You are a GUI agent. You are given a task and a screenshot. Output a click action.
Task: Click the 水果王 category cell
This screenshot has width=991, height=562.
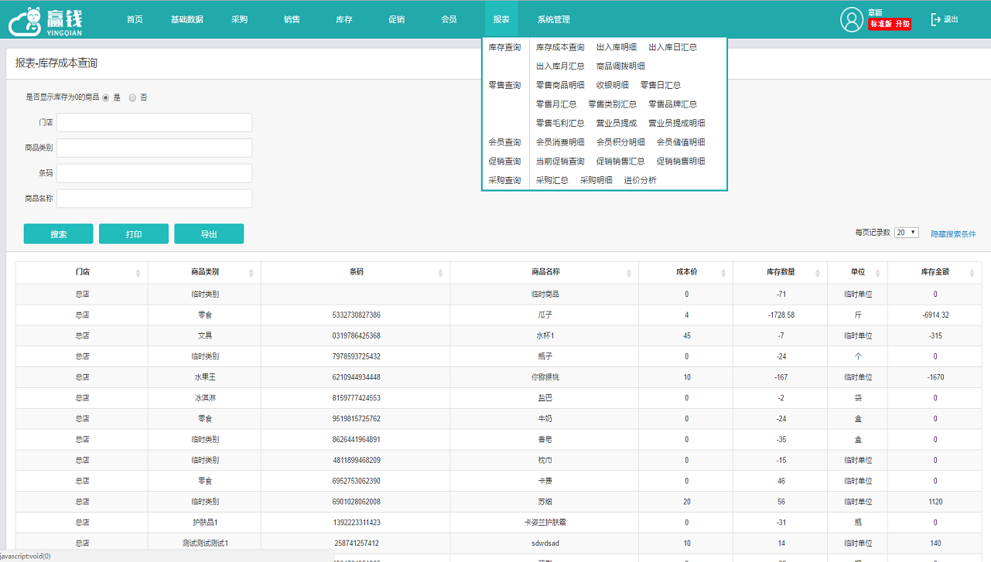[205, 377]
